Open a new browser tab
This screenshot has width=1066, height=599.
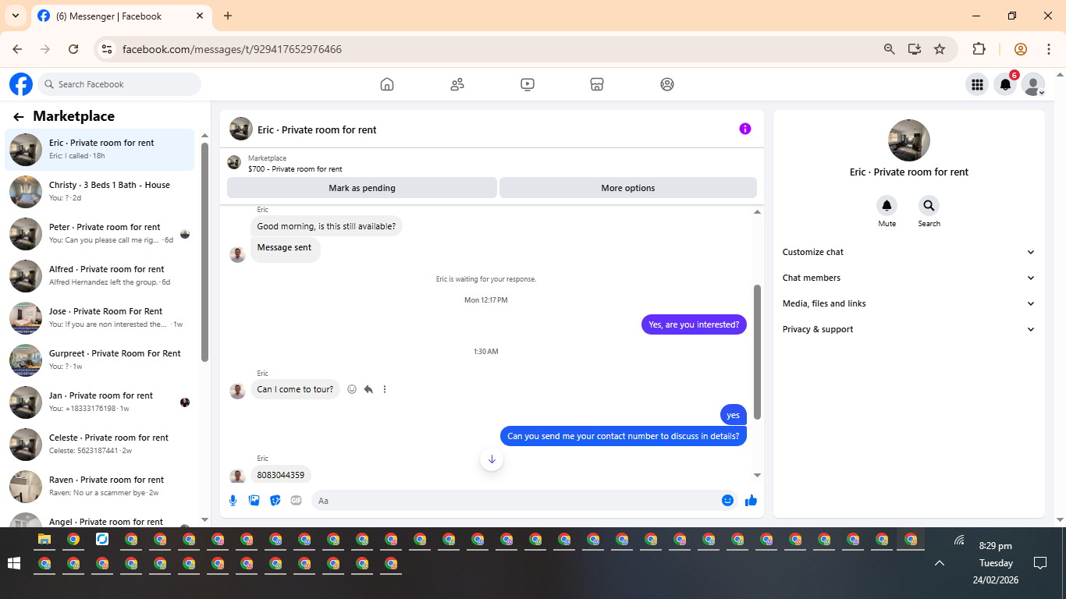tap(228, 16)
